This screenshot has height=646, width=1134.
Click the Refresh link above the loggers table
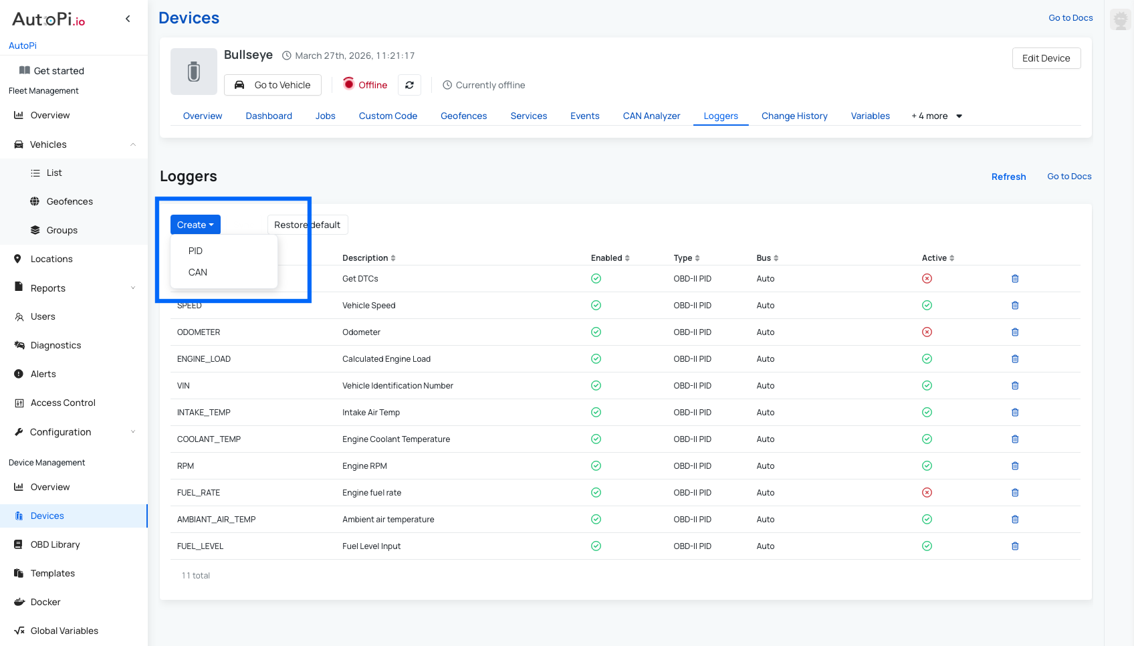[1008, 177]
